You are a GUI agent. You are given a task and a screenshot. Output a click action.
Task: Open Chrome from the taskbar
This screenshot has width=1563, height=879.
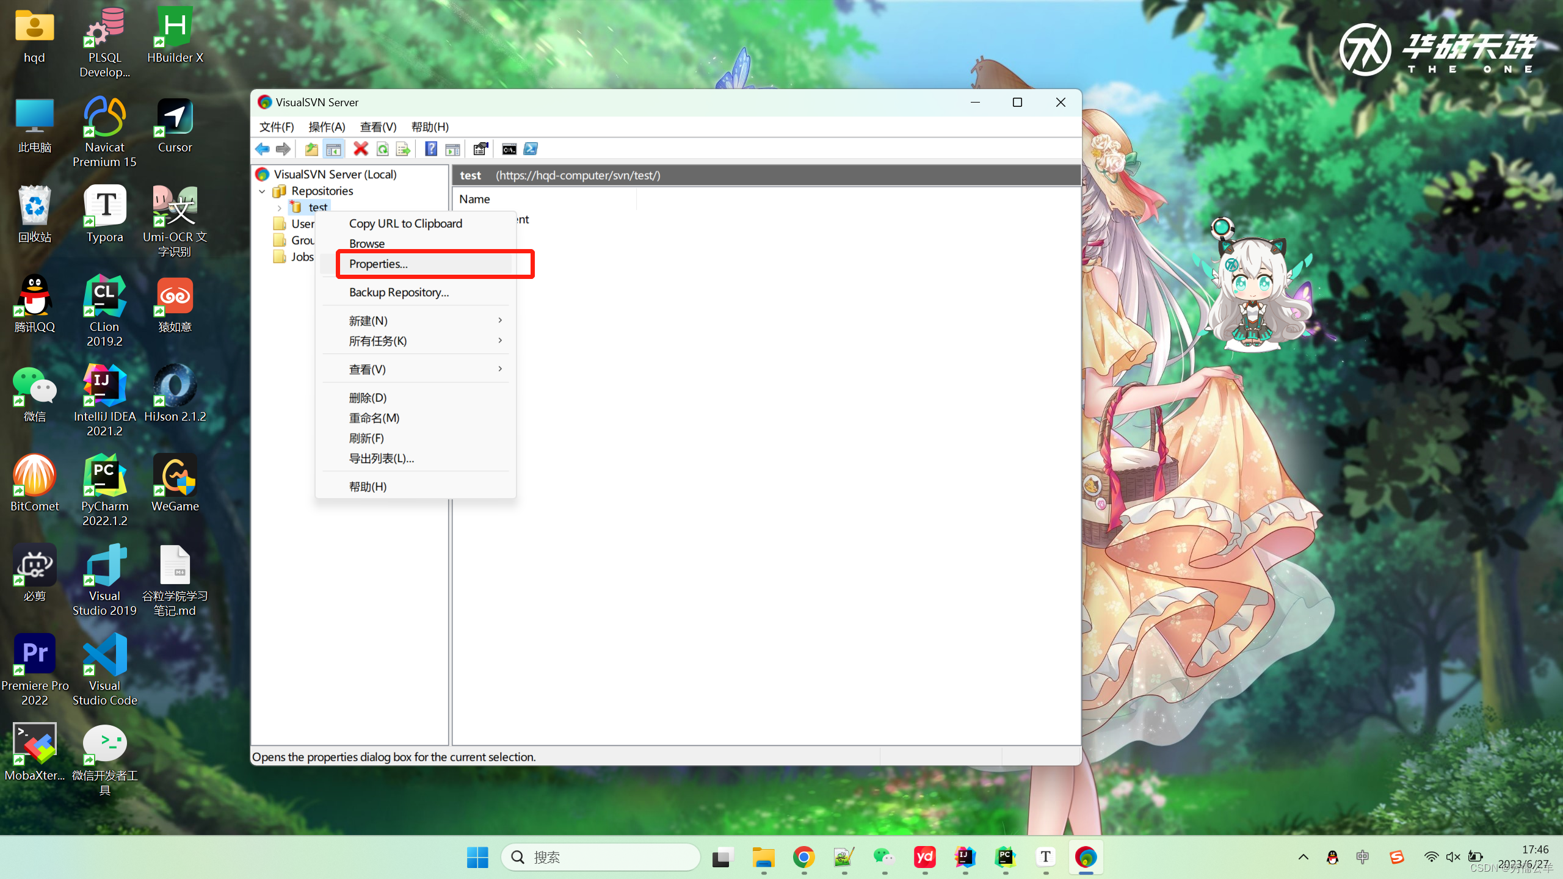tap(803, 857)
